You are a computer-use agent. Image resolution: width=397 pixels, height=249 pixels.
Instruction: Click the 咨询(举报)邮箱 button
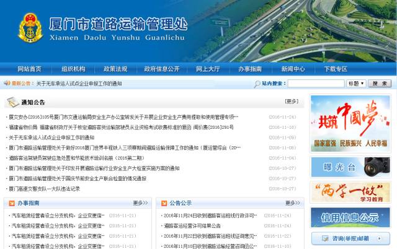tap(350, 238)
